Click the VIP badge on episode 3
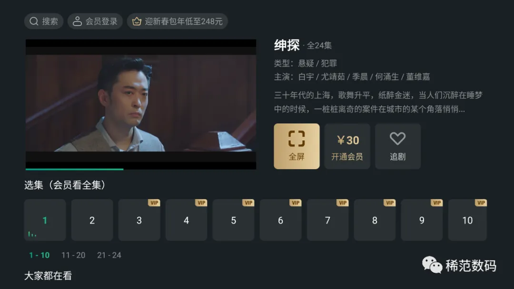The height and width of the screenshot is (289, 514). tap(154, 203)
